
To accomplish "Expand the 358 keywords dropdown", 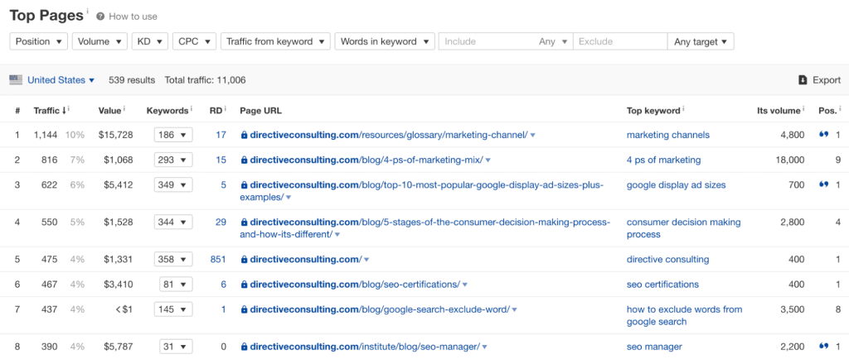I will [173, 259].
